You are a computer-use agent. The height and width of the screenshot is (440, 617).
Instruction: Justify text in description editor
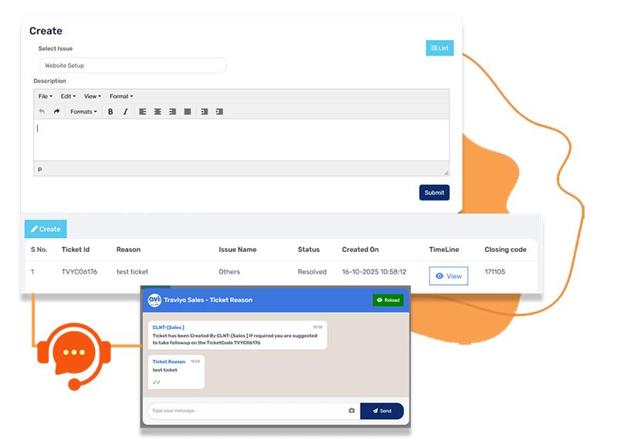click(x=187, y=112)
